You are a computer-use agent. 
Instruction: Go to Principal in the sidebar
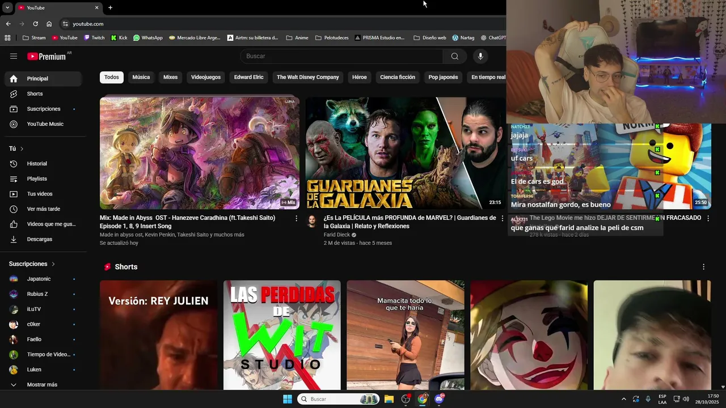[x=43, y=79]
